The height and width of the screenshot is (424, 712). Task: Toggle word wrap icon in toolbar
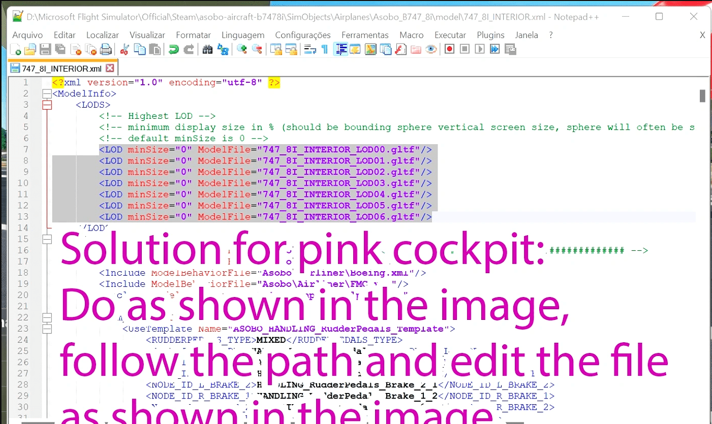308,49
